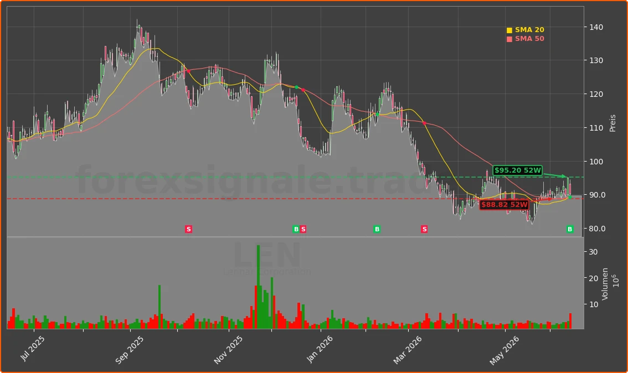Image resolution: width=628 pixels, height=373 pixels.
Task: Click the 30 volume axis tick
Action: [593, 252]
